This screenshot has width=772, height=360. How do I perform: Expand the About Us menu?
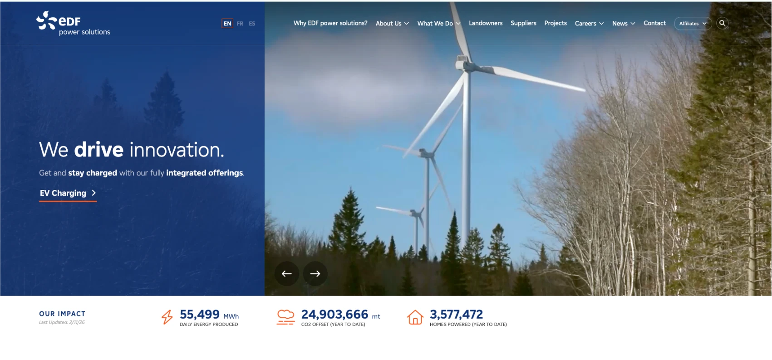click(392, 24)
